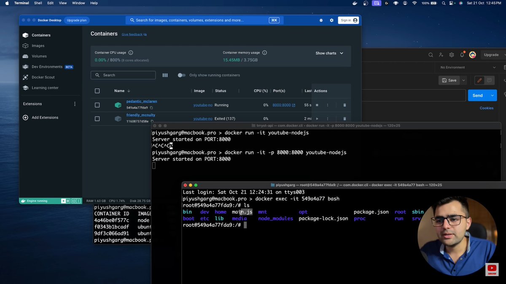Open Save options dropdown arrow
The width and height of the screenshot is (506, 284).
point(463,80)
